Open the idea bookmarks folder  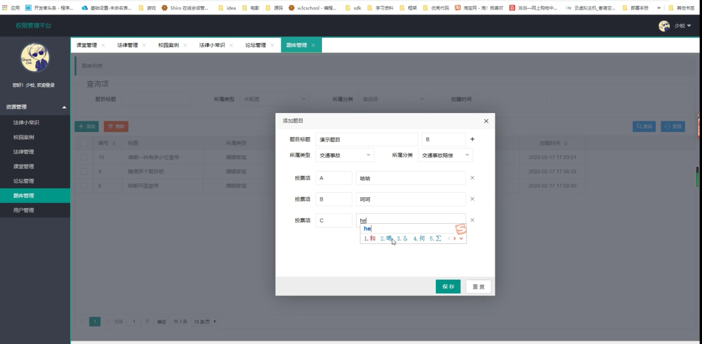point(227,8)
